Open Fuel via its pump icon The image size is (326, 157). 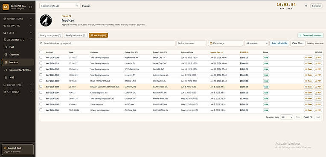6,47
